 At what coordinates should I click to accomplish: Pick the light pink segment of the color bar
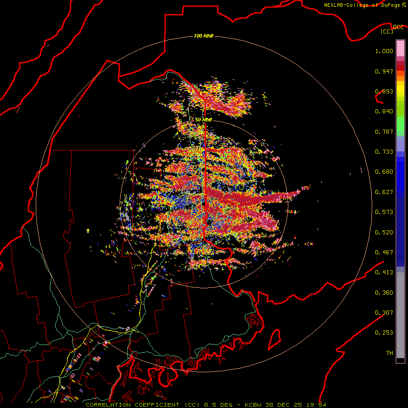(x=400, y=48)
